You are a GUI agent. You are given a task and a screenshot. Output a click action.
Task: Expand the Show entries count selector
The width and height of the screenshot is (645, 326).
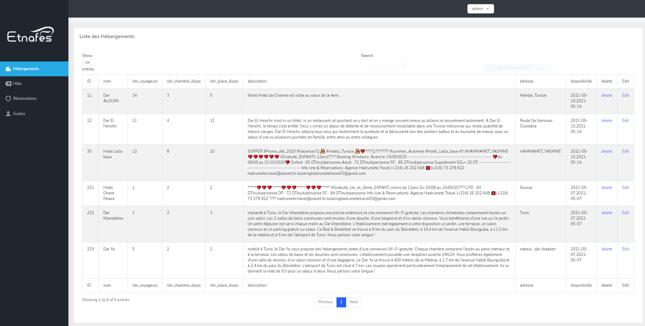pyautogui.click(x=88, y=63)
